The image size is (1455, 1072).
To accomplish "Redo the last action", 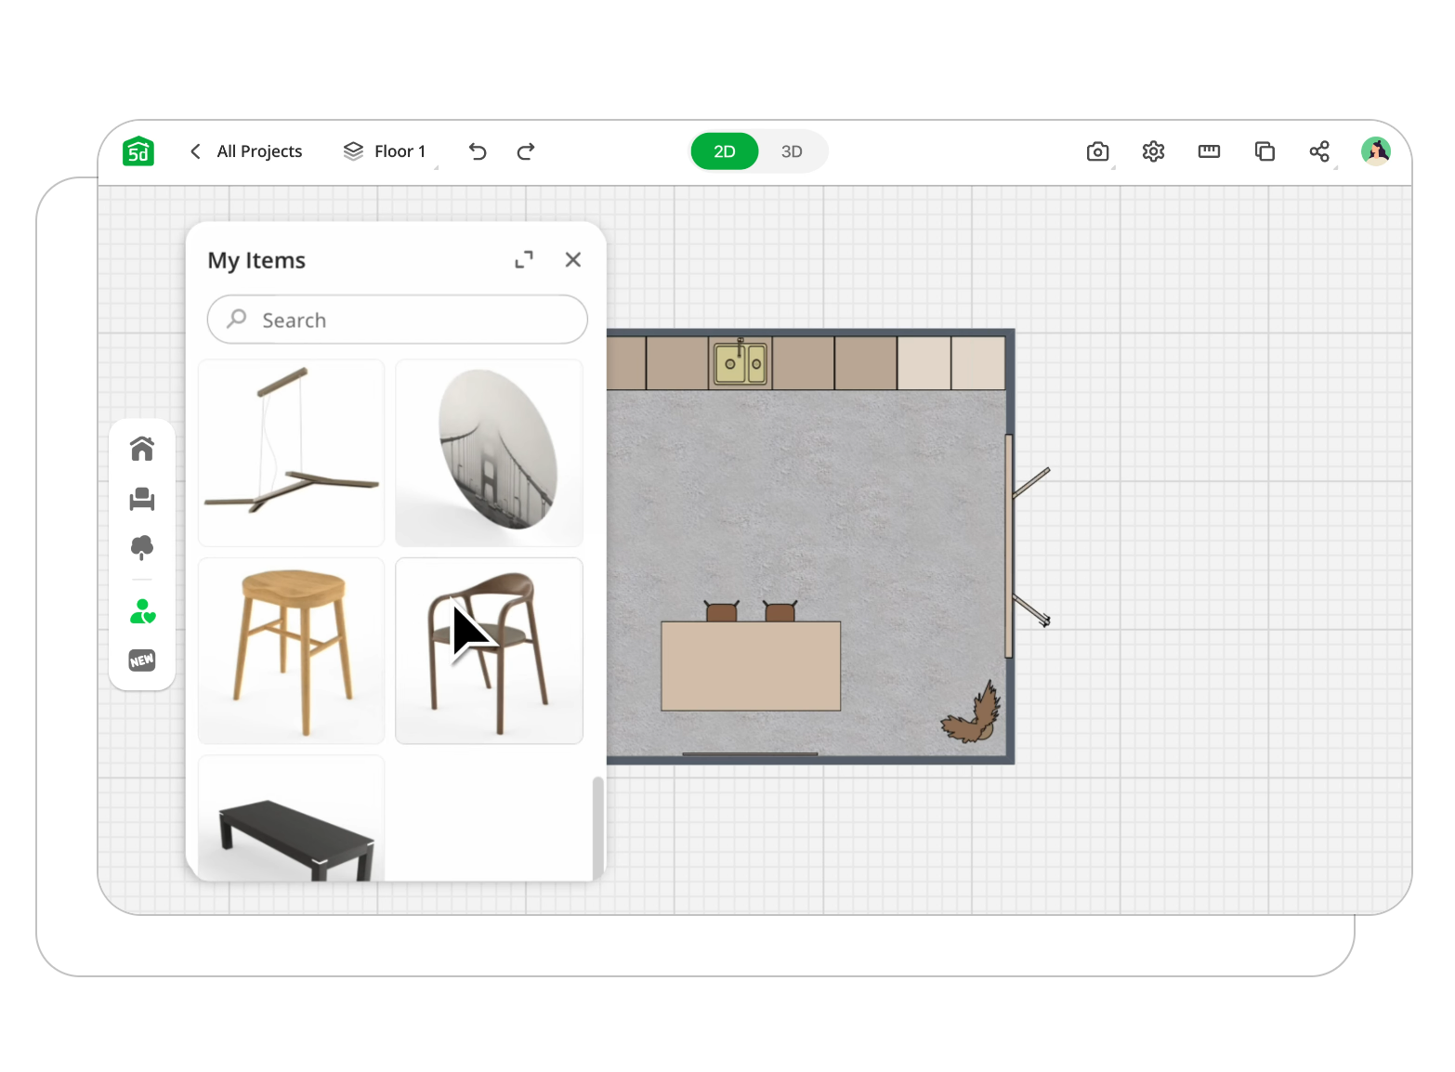I will click(526, 151).
